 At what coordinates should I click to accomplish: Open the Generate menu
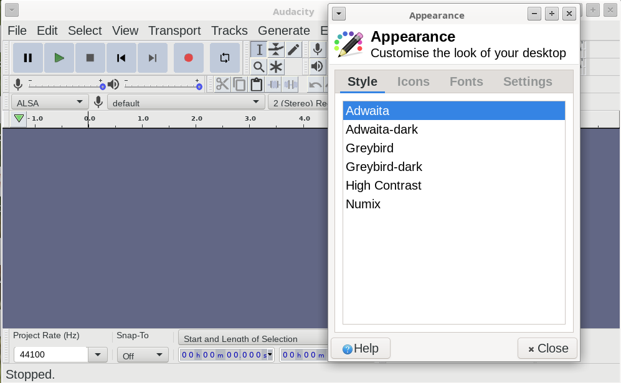coord(284,30)
